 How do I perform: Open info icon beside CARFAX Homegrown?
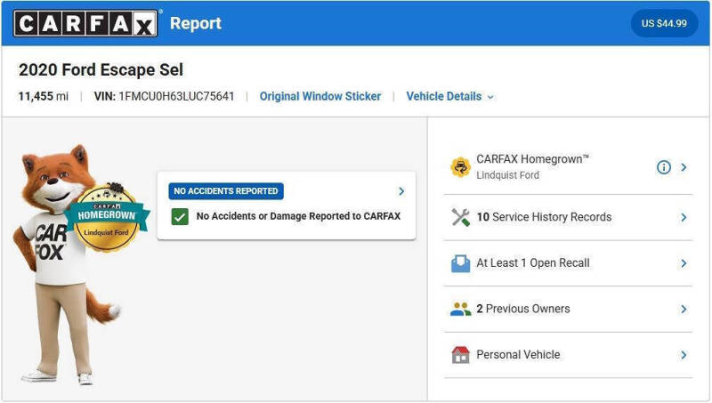[663, 167]
